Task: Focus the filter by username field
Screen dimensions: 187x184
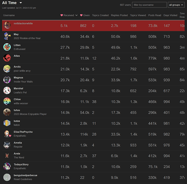Action: [149, 5]
